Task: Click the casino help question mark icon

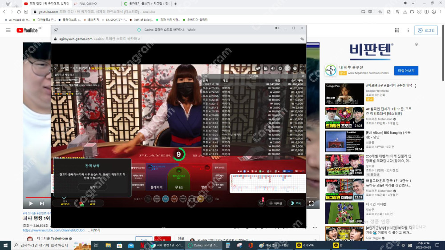Action: tap(295, 68)
